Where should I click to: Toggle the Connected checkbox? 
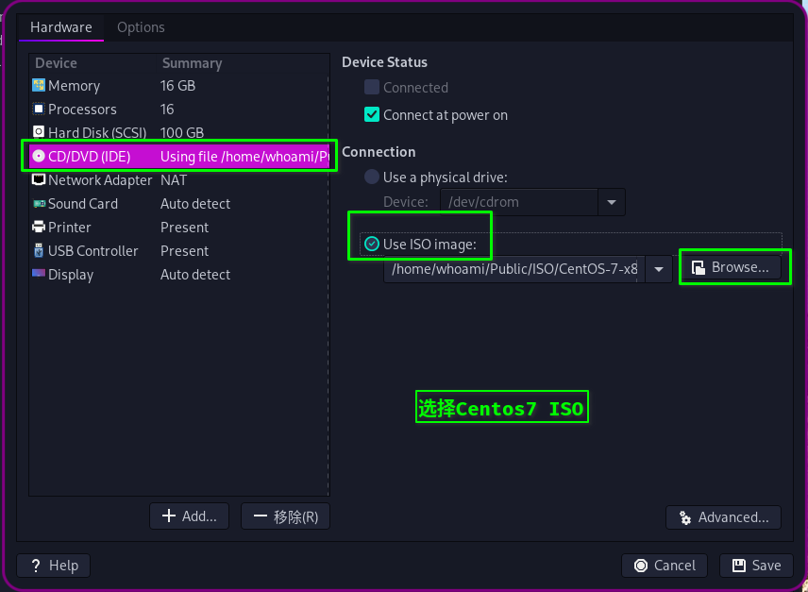point(372,88)
